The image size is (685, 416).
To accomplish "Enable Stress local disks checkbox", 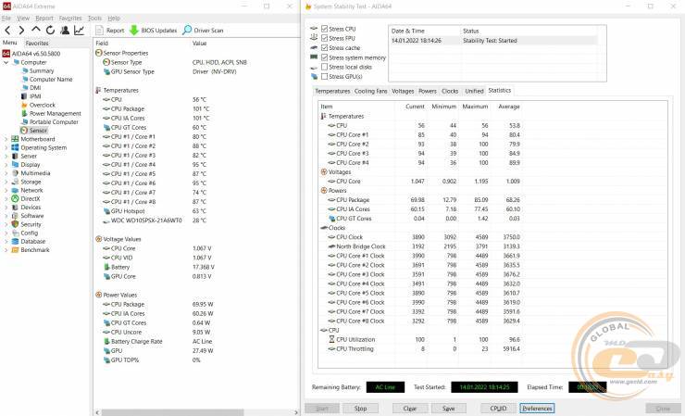I will pos(324,67).
